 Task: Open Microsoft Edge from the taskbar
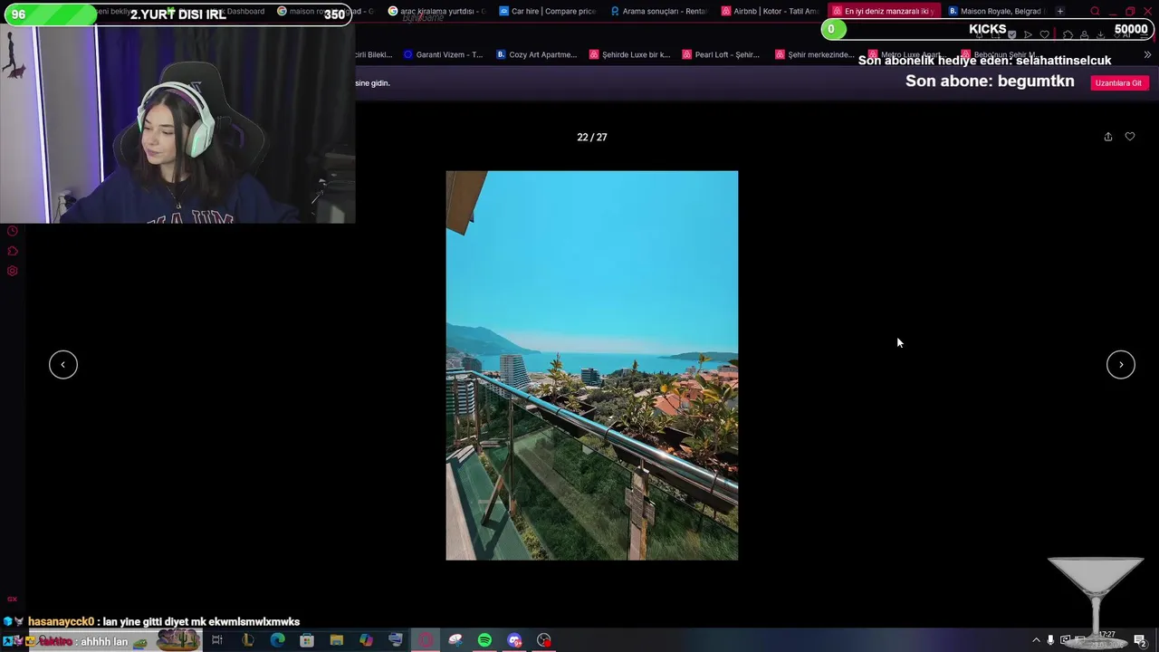[x=277, y=640]
